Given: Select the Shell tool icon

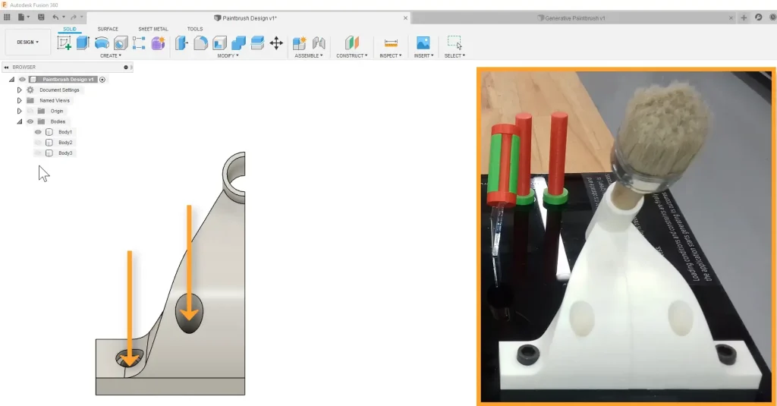Looking at the screenshot, I should (219, 43).
